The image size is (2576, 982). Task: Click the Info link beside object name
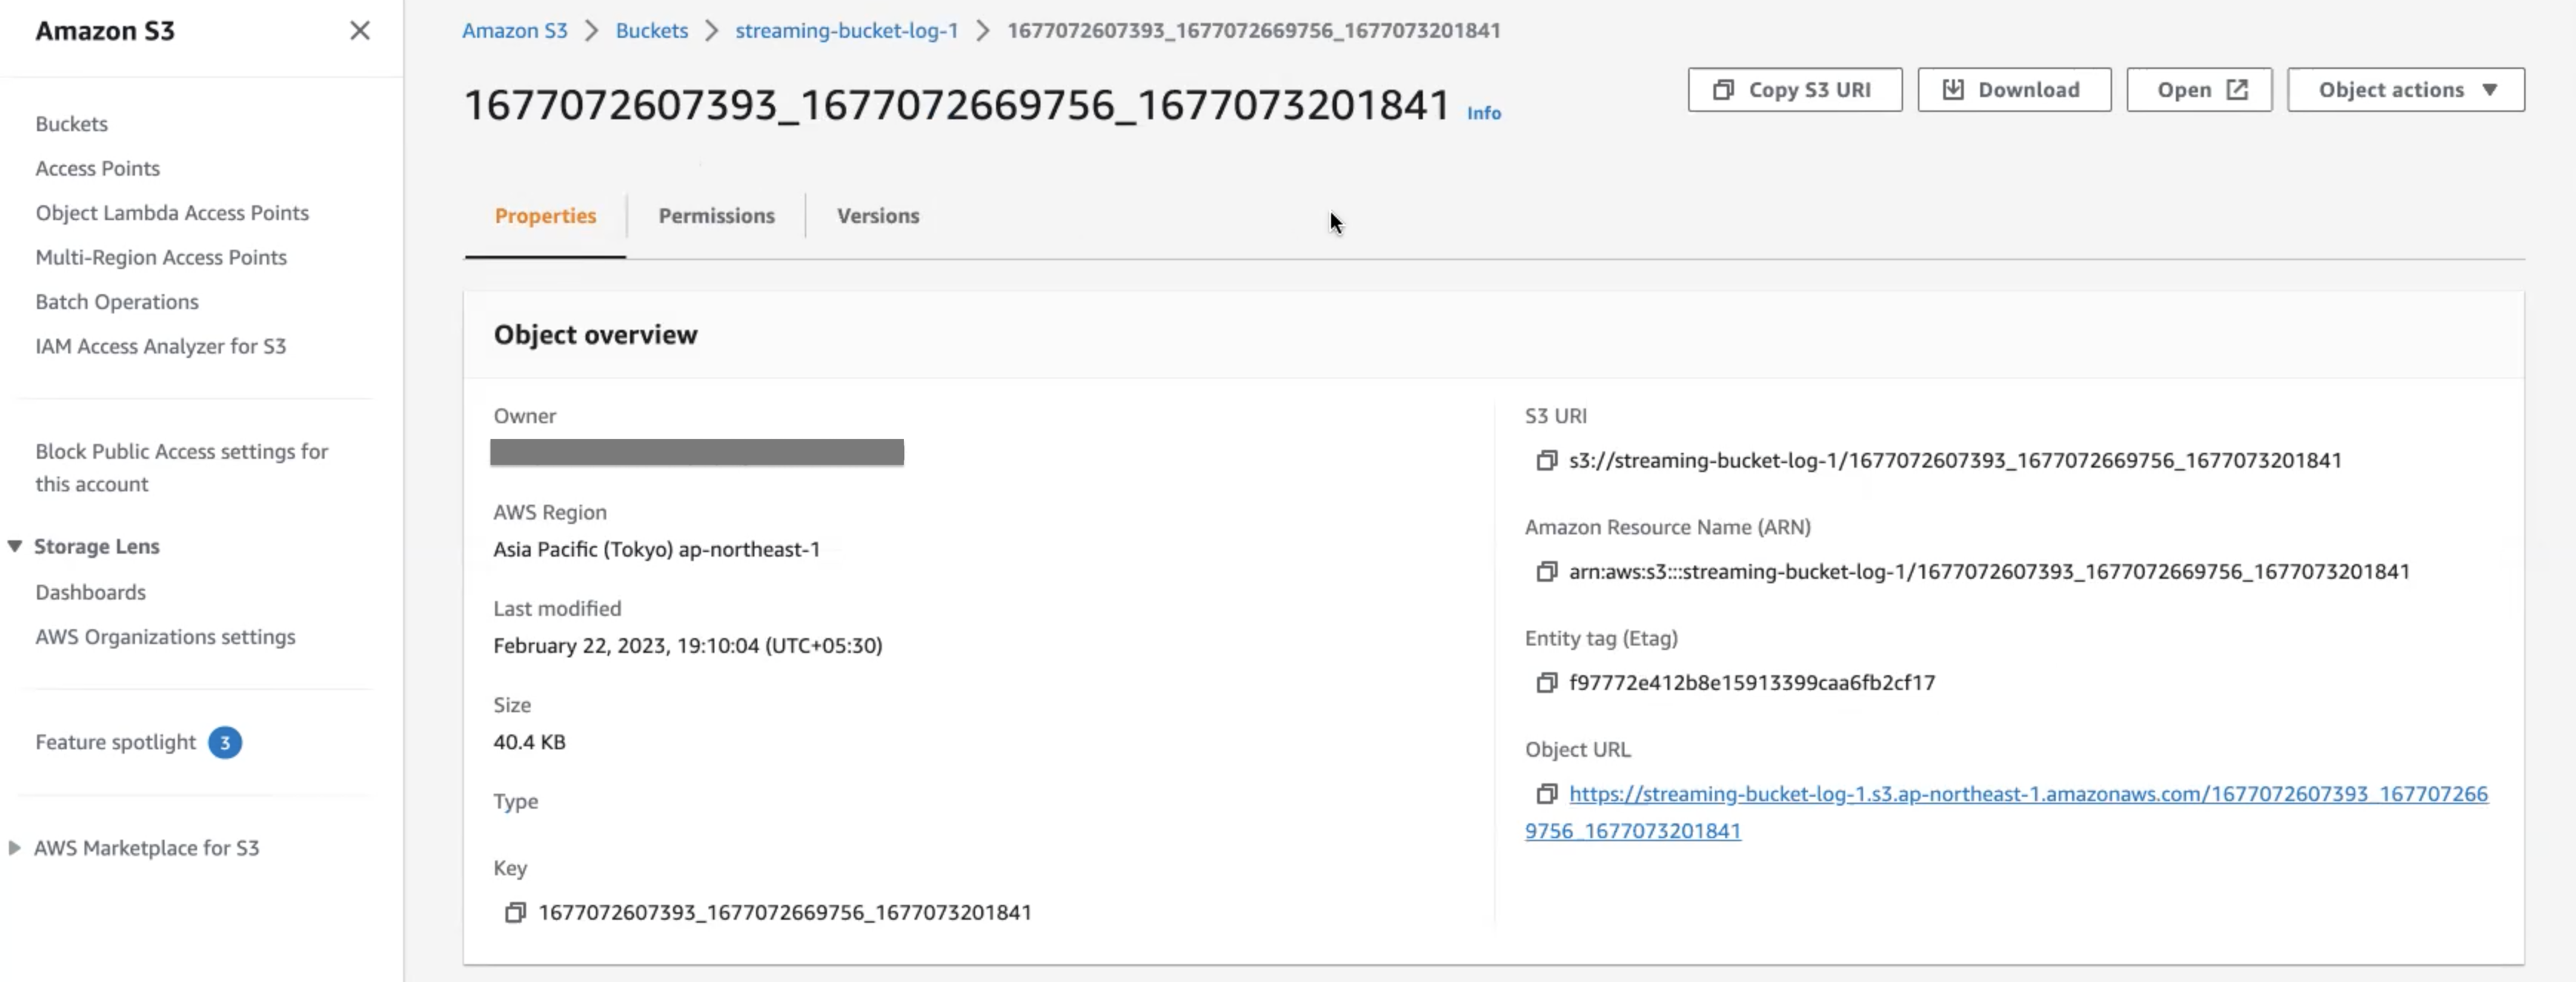pos(1483,113)
